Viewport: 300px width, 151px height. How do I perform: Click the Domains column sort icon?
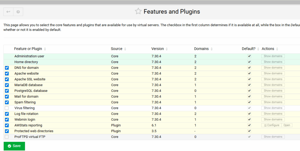(212, 49)
